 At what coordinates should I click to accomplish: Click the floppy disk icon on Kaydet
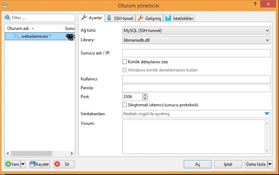click(x=33, y=164)
